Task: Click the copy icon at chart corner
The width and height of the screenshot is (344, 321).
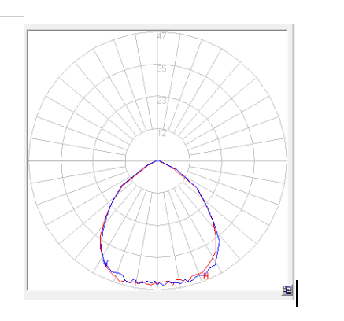Action: tap(287, 290)
